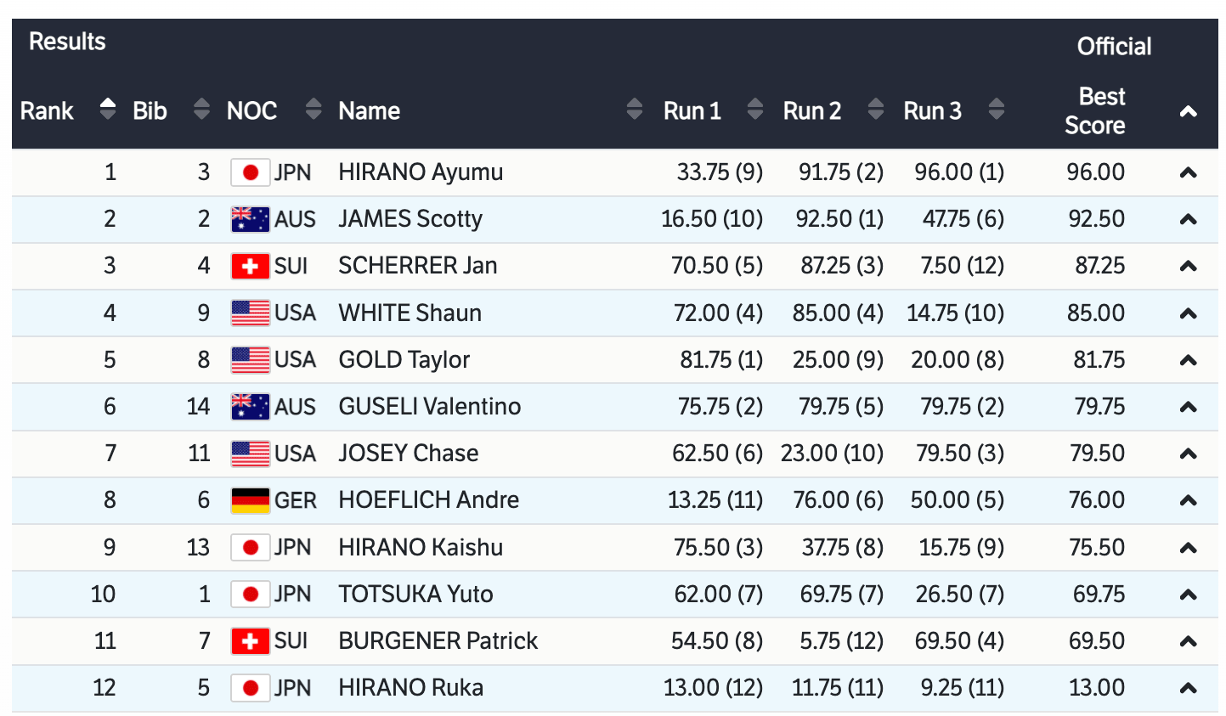This screenshot has height=716, width=1226.
Task: Click Run 2 sort arrows
Action: (876, 109)
